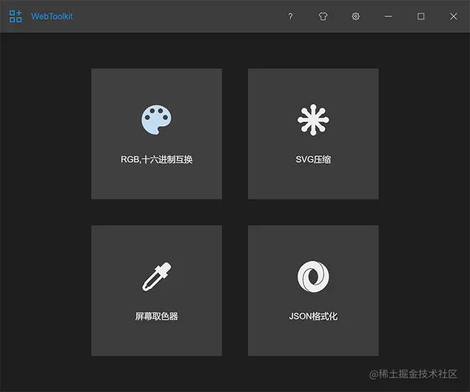470x392 pixels.
Task: Click the JSON swirl logo icon
Action: 313,276
